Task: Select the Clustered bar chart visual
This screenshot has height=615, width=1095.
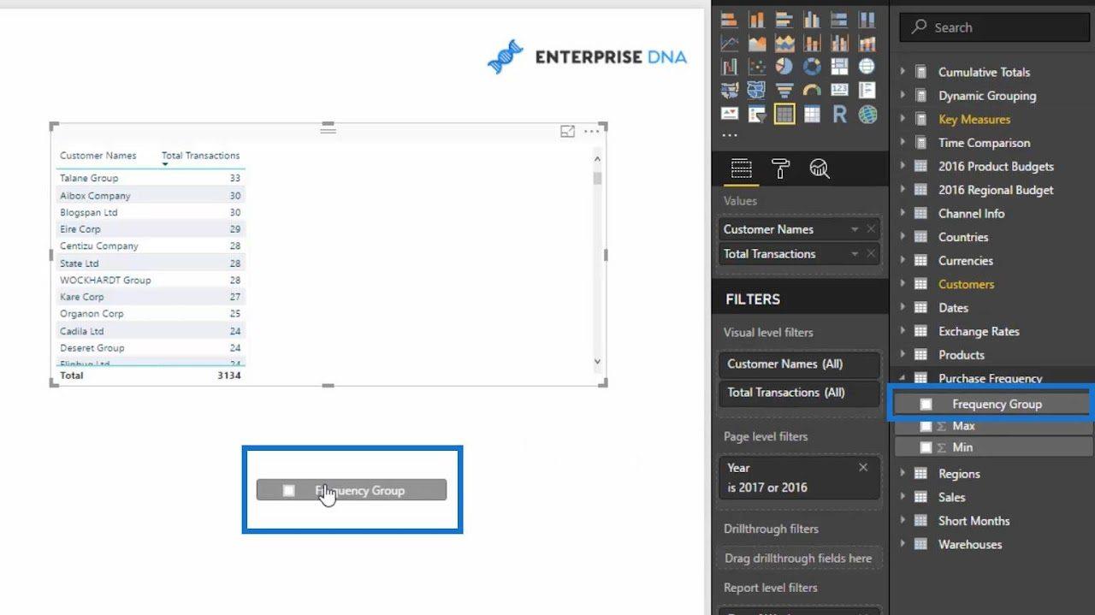Action: coord(784,20)
